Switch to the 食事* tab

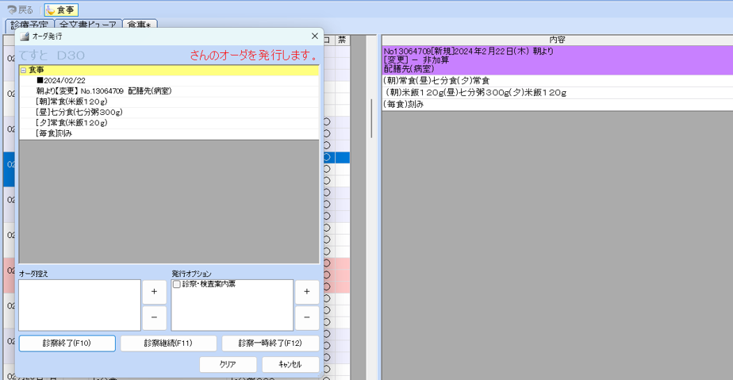pyautogui.click(x=140, y=25)
